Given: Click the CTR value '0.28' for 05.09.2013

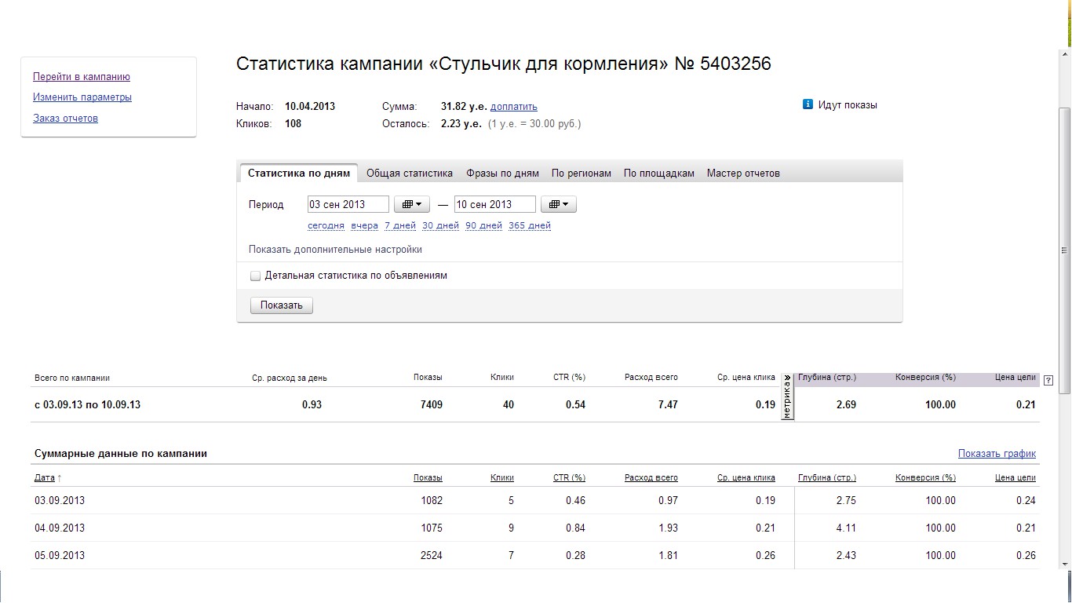Looking at the screenshot, I should (575, 556).
